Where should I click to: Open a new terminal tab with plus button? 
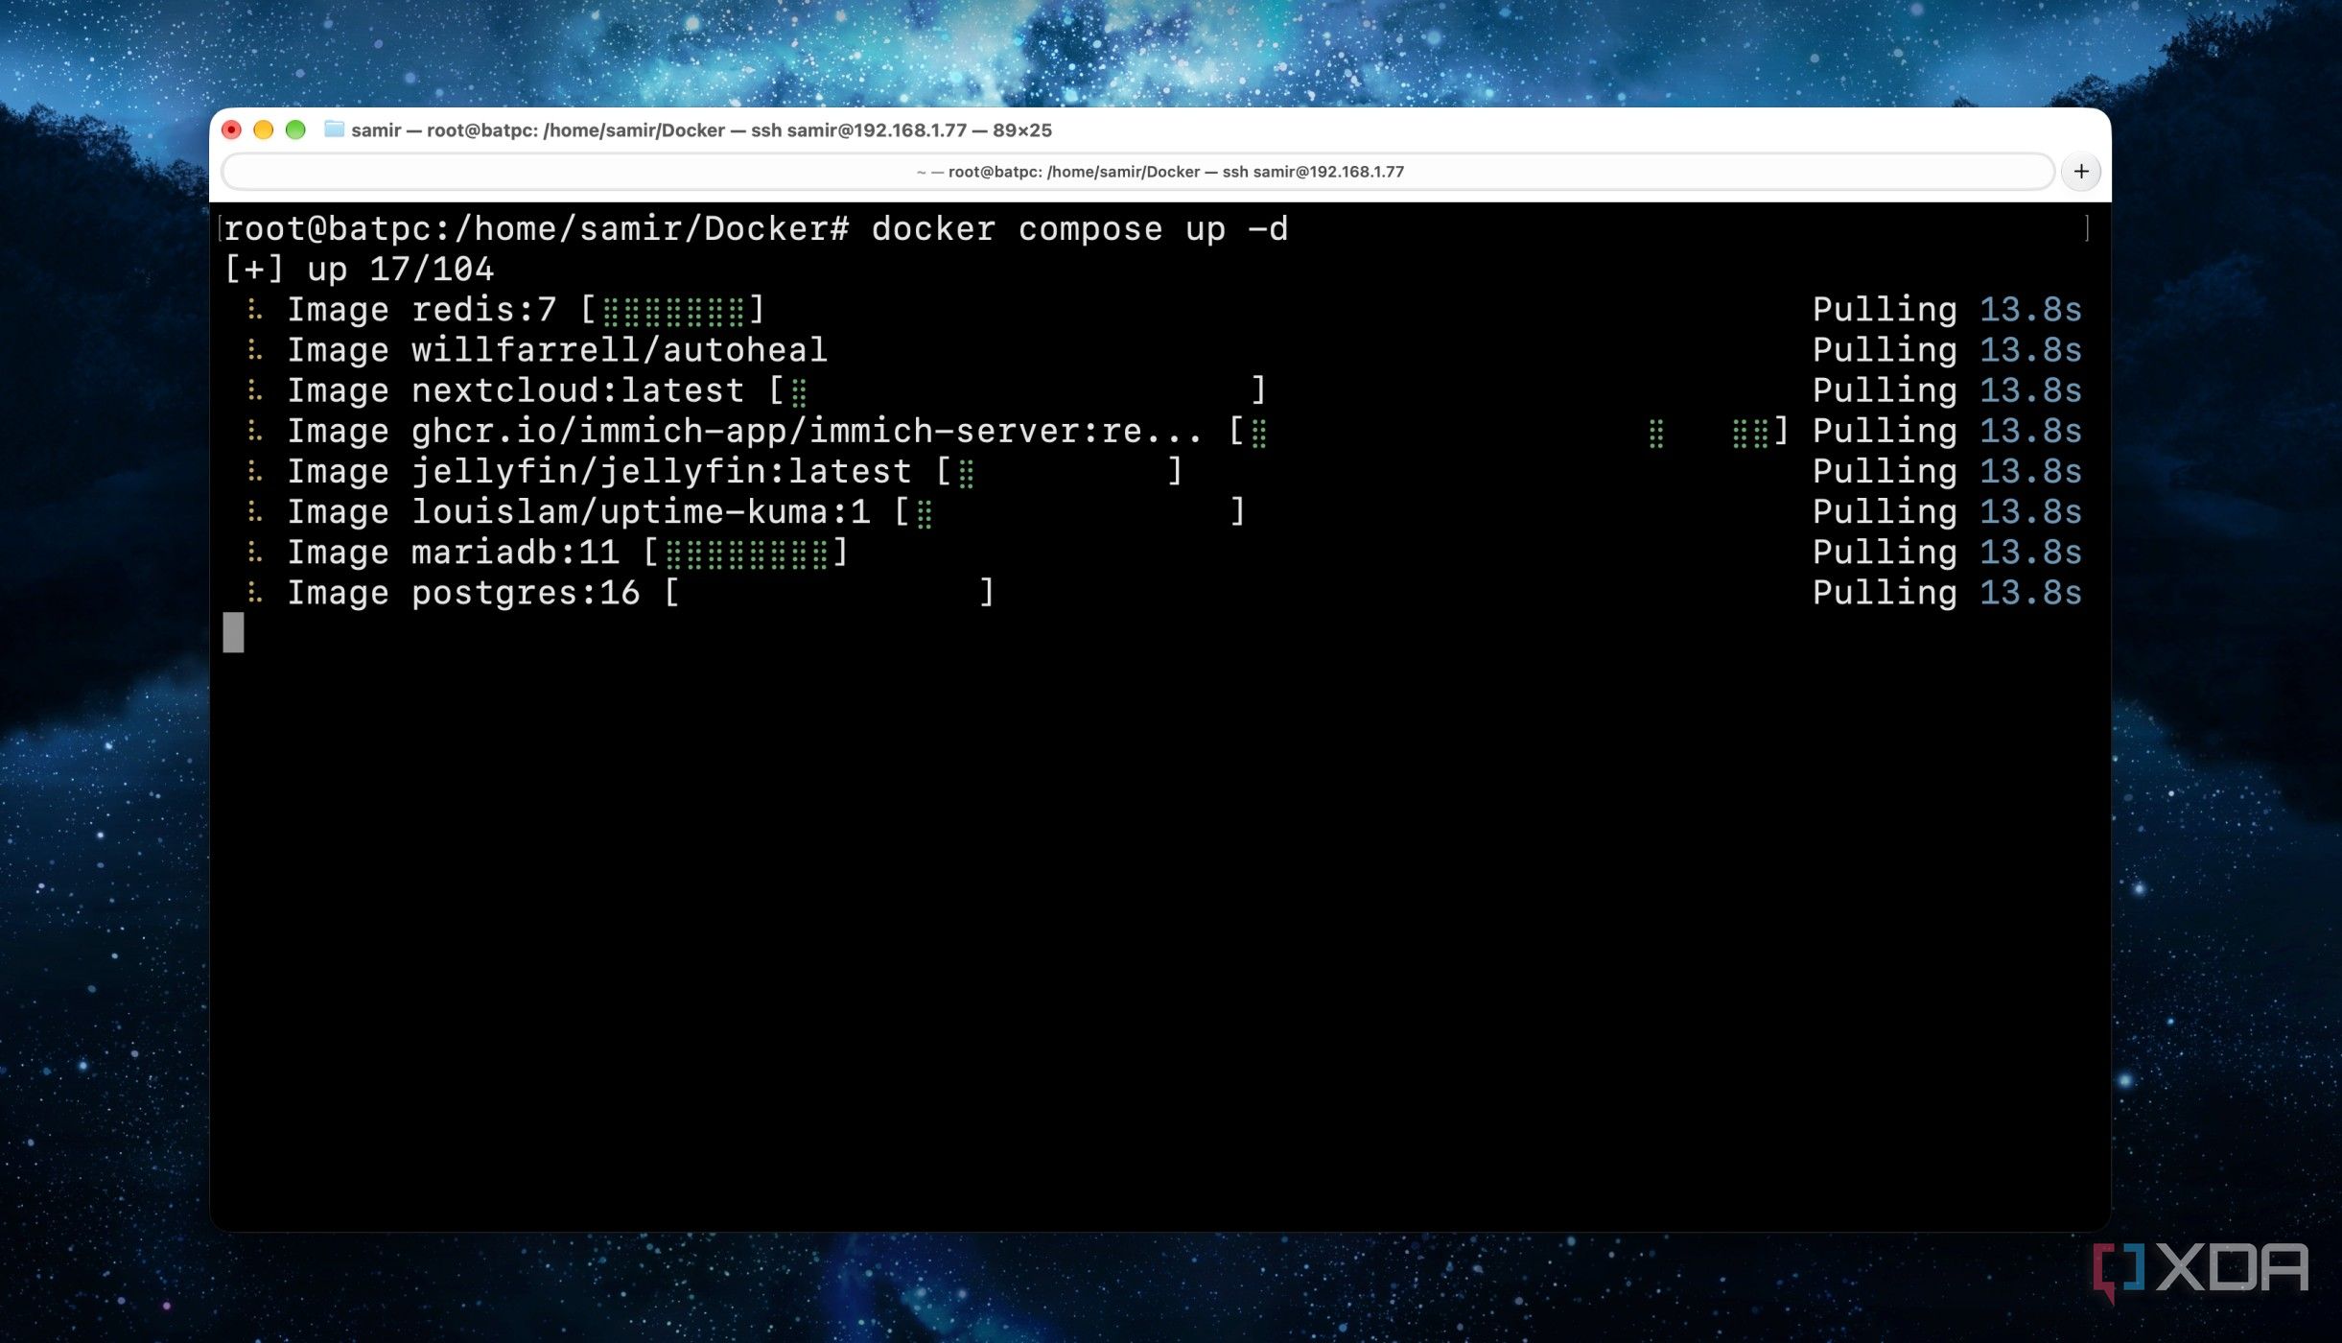(x=2080, y=172)
